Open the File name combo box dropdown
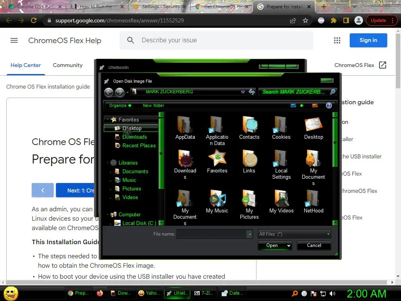 click(x=250, y=234)
